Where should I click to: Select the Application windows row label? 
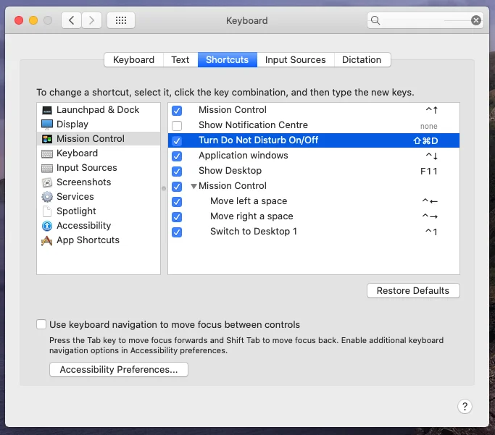(244, 156)
